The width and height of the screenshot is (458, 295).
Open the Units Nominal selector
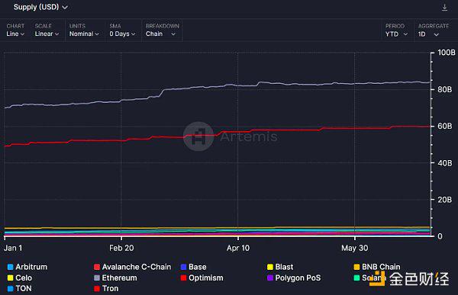click(84, 30)
